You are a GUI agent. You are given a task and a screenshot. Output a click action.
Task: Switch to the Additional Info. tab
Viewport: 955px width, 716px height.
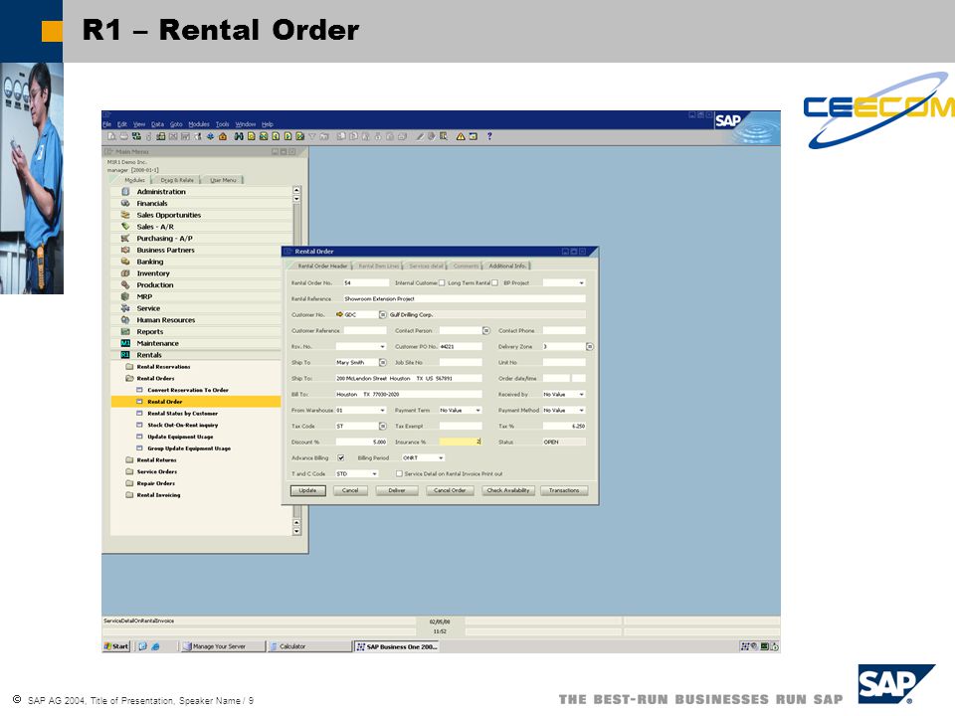[506, 267]
